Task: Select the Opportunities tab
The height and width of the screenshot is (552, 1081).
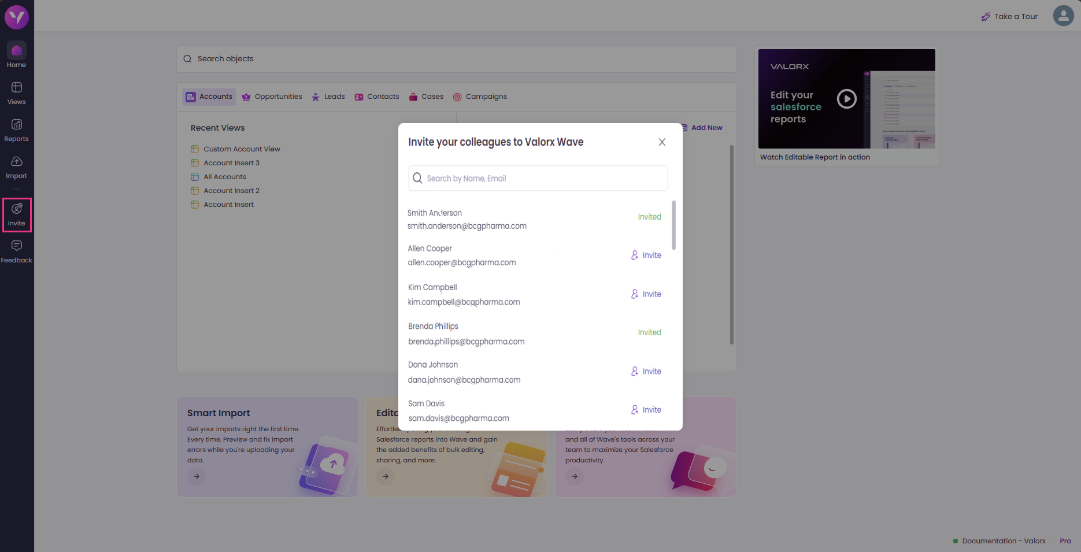Action: click(x=272, y=97)
